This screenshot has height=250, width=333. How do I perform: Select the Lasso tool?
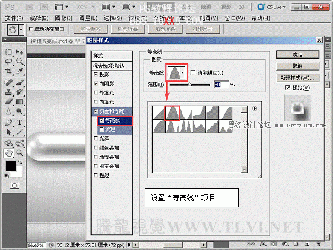click(8, 62)
